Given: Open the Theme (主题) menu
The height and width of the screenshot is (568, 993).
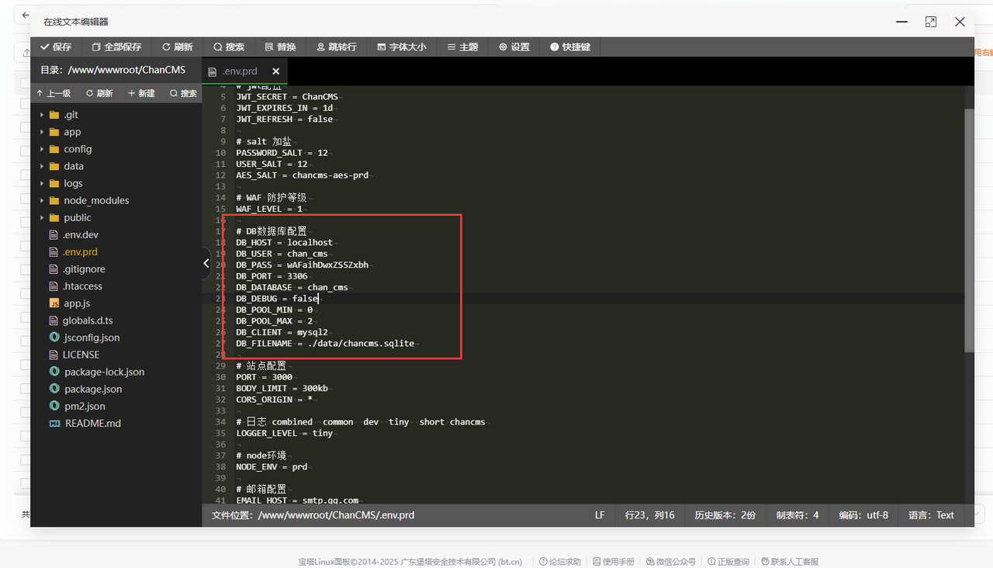Looking at the screenshot, I should pos(462,47).
